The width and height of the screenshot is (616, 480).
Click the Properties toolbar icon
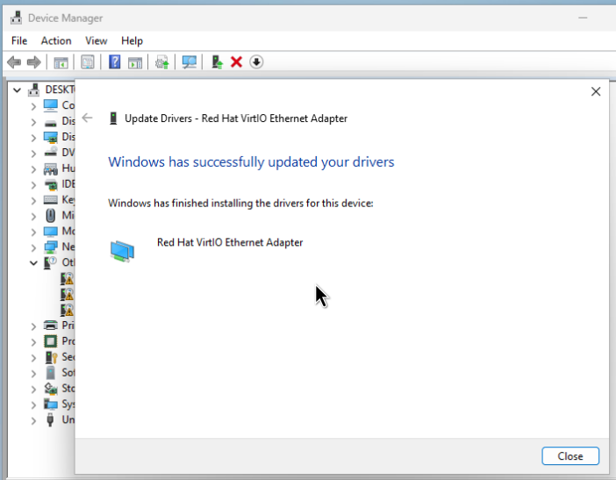tap(87, 62)
